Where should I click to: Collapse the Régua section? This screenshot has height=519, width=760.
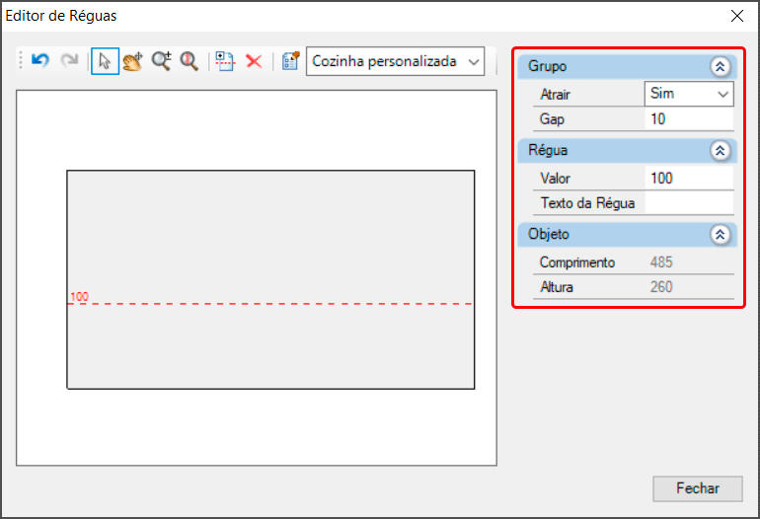(x=720, y=151)
